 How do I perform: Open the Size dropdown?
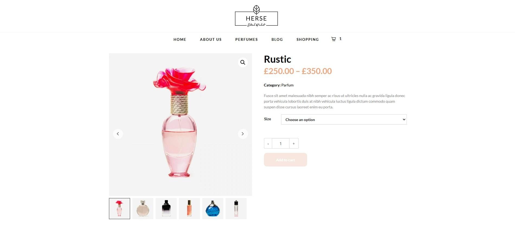pyautogui.click(x=344, y=119)
